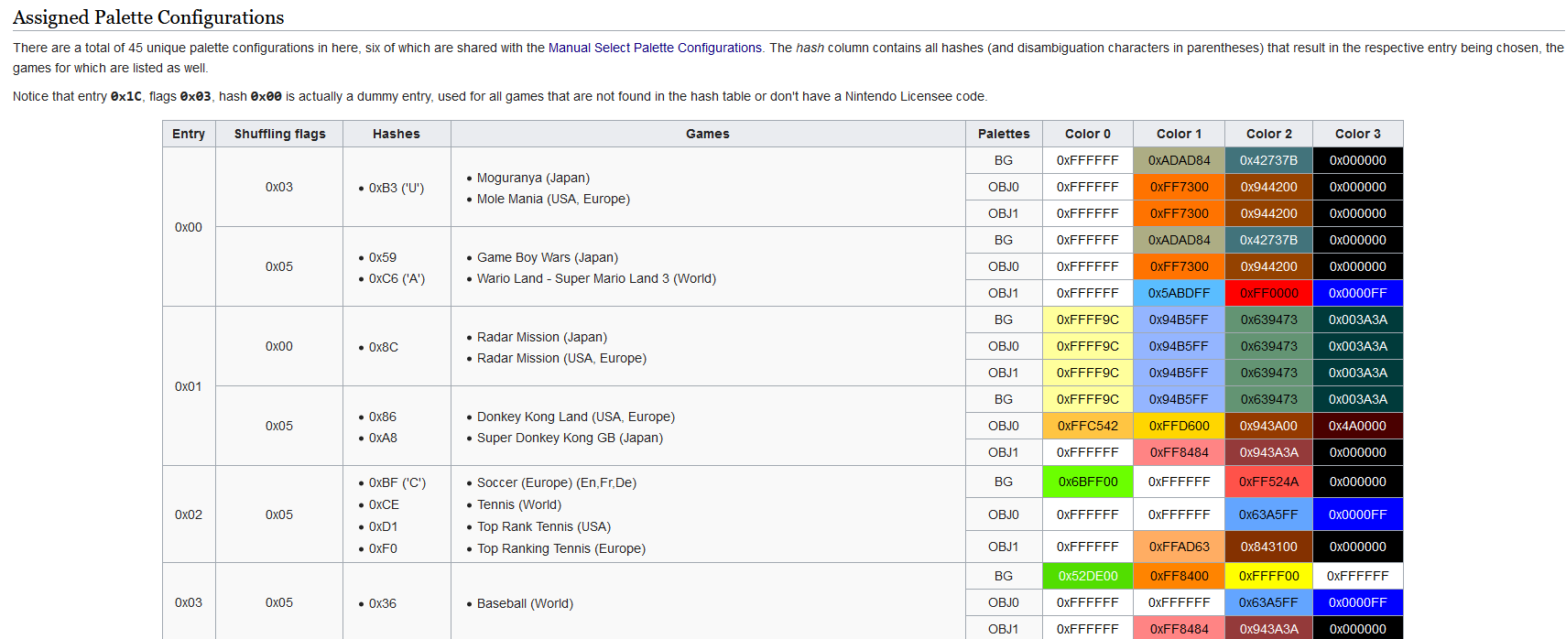Select the 0xFFAD63 peach color cell
Screen dimensions: 1566x639
click(1179, 547)
